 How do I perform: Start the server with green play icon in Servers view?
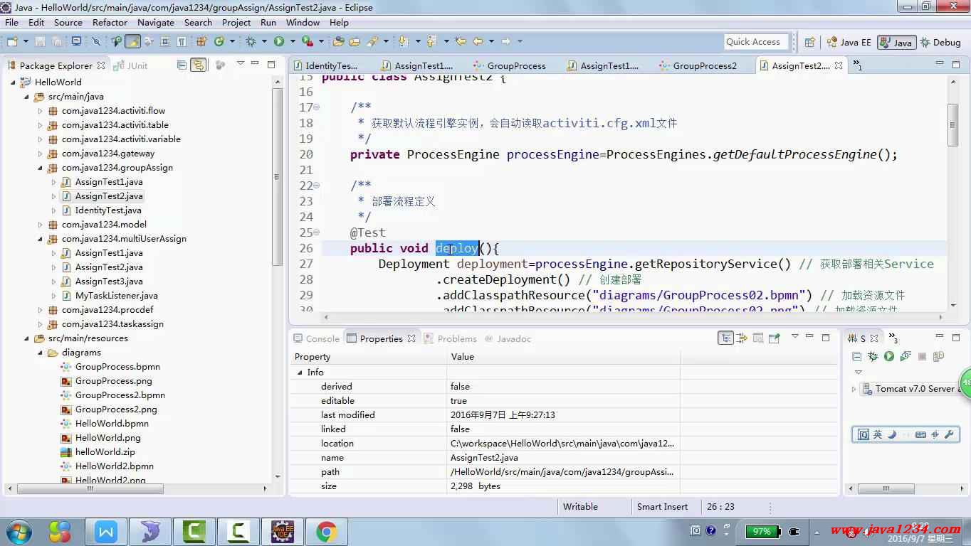click(x=889, y=356)
